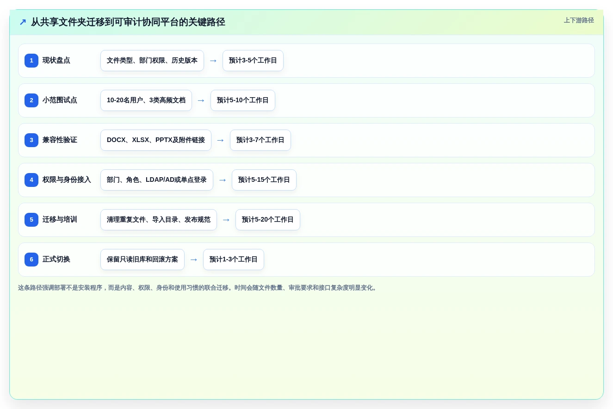Click the 清理重复文件、导入目录、发布规范 box
This screenshot has height=409, width=613.
pyautogui.click(x=159, y=220)
